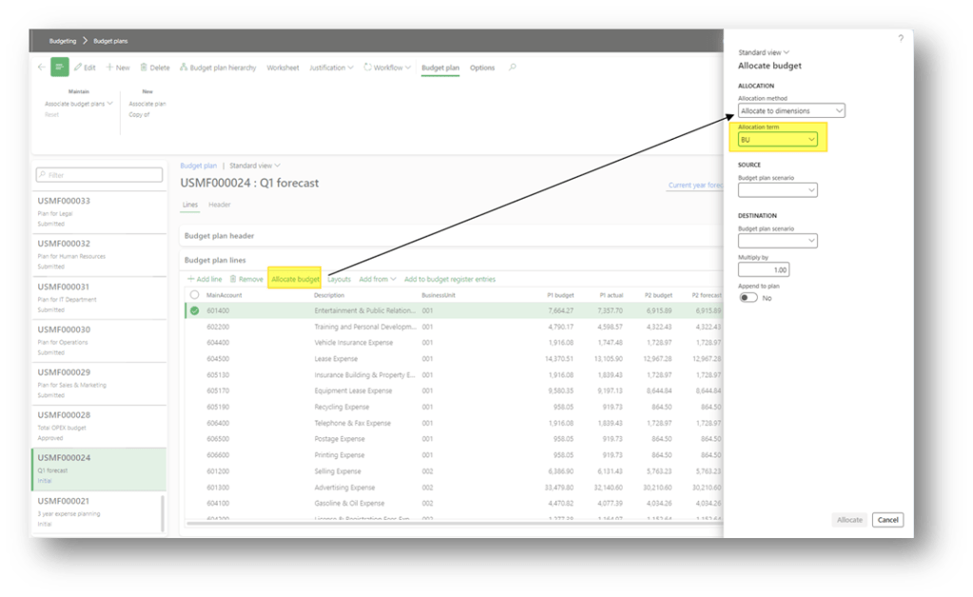The width and height of the screenshot is (973, 597).
Task: Click the search magnifier in action bar
Action: [x=513, y=67]
